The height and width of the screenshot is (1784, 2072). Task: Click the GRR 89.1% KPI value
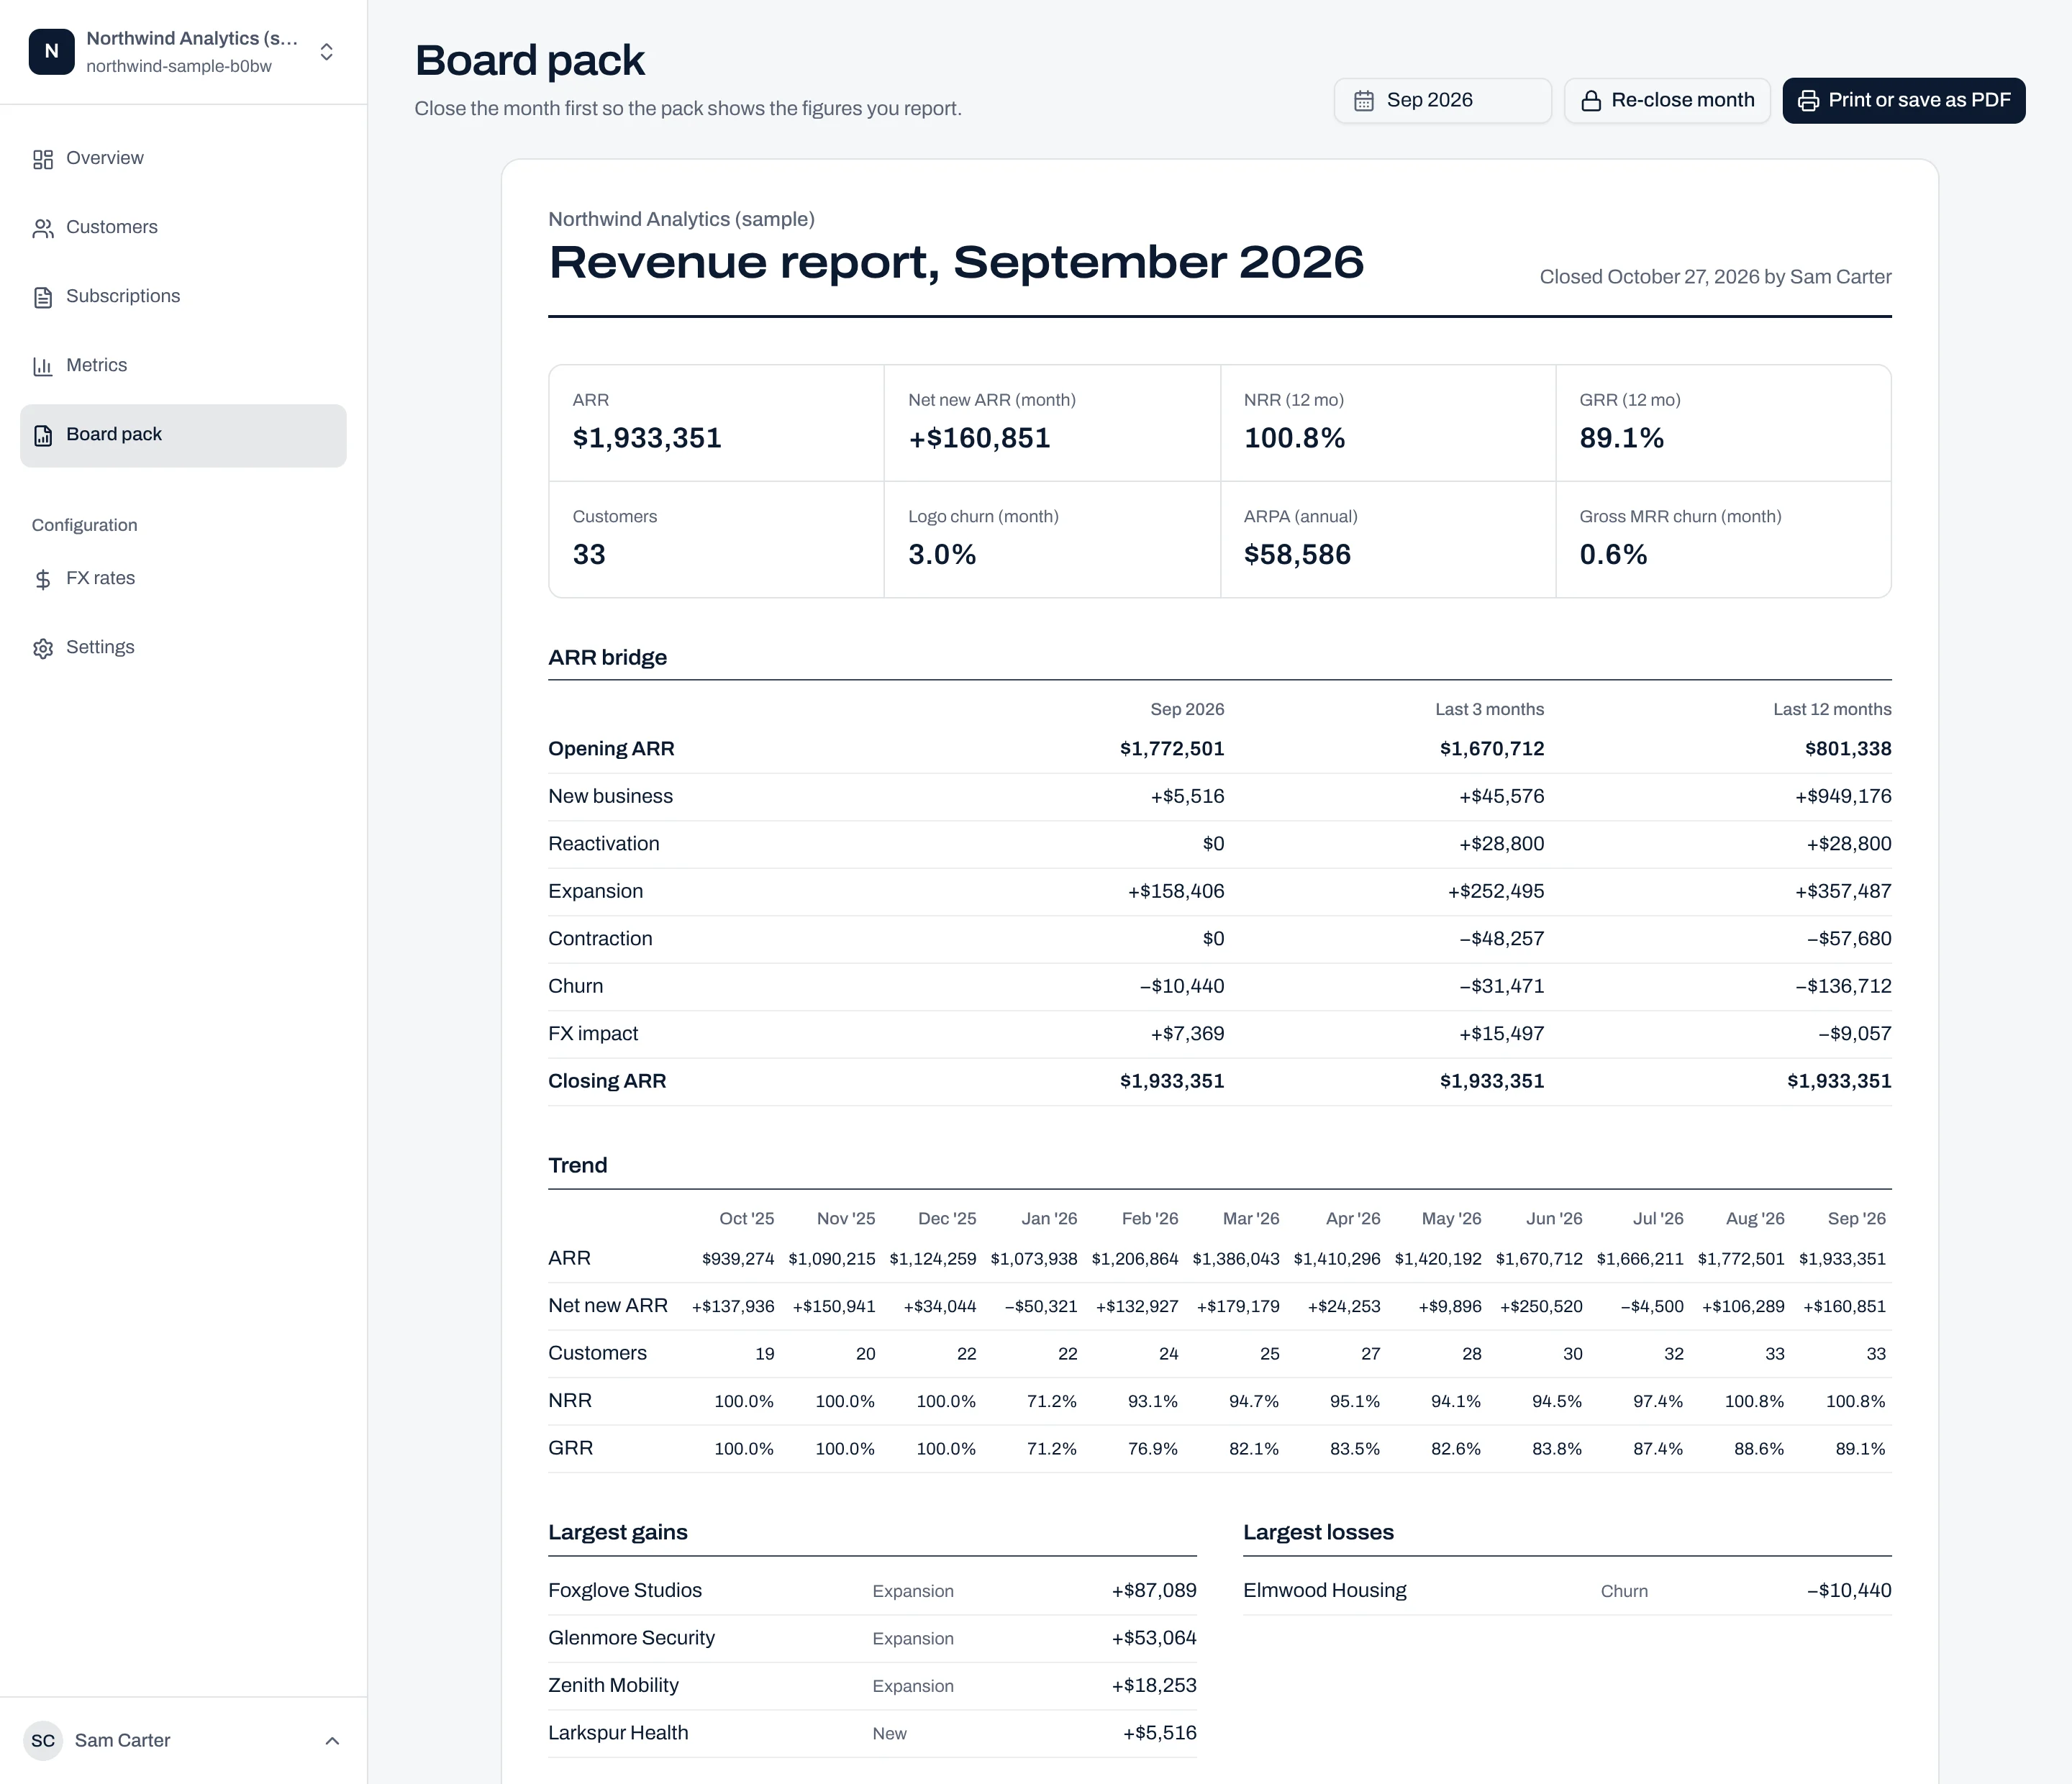click(x=1622, y=438)
